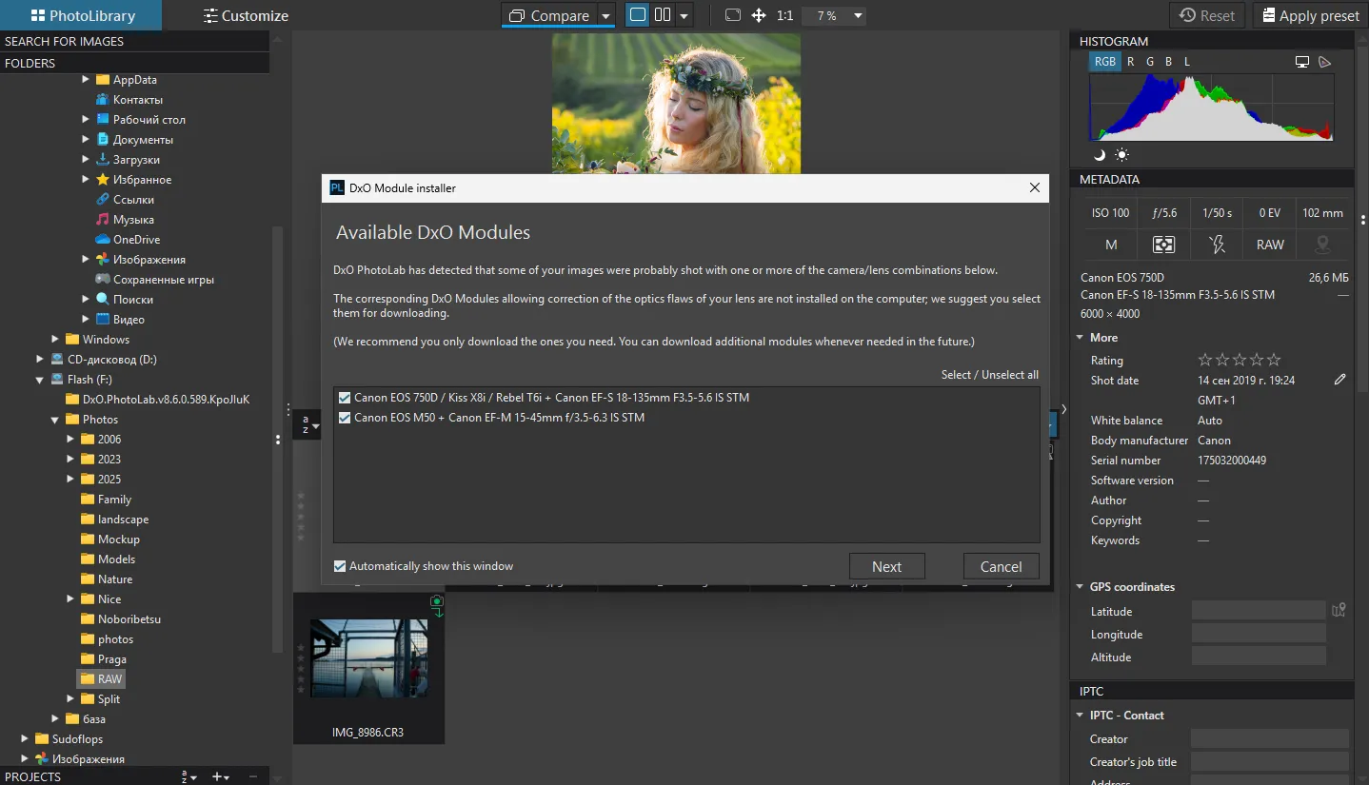
Task: Click the Creator input field
Action: (x=1269, y=738)
